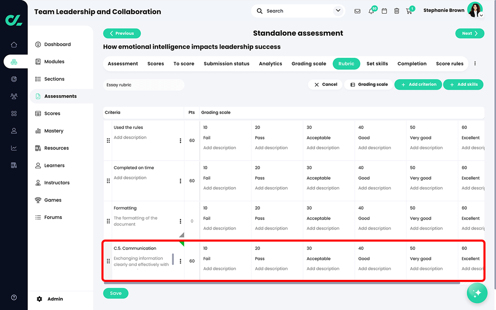This screenshot has height=310, width=496.
Task: Open the trash bin icon in header
Action: [397, 11]
